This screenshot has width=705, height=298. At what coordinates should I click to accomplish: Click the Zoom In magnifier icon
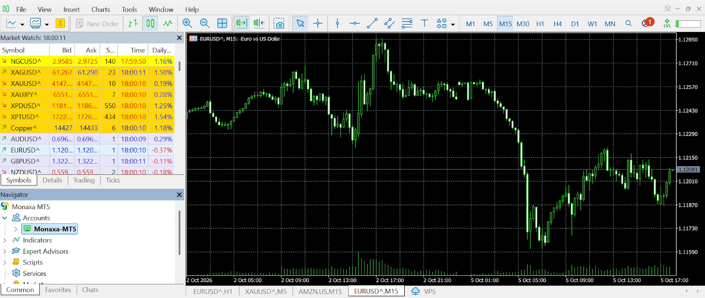[187, 23]
